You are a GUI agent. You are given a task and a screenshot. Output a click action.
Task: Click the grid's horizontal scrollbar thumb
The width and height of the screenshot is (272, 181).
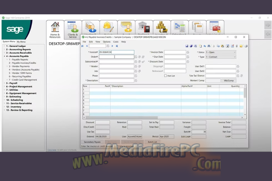[122, 117]
